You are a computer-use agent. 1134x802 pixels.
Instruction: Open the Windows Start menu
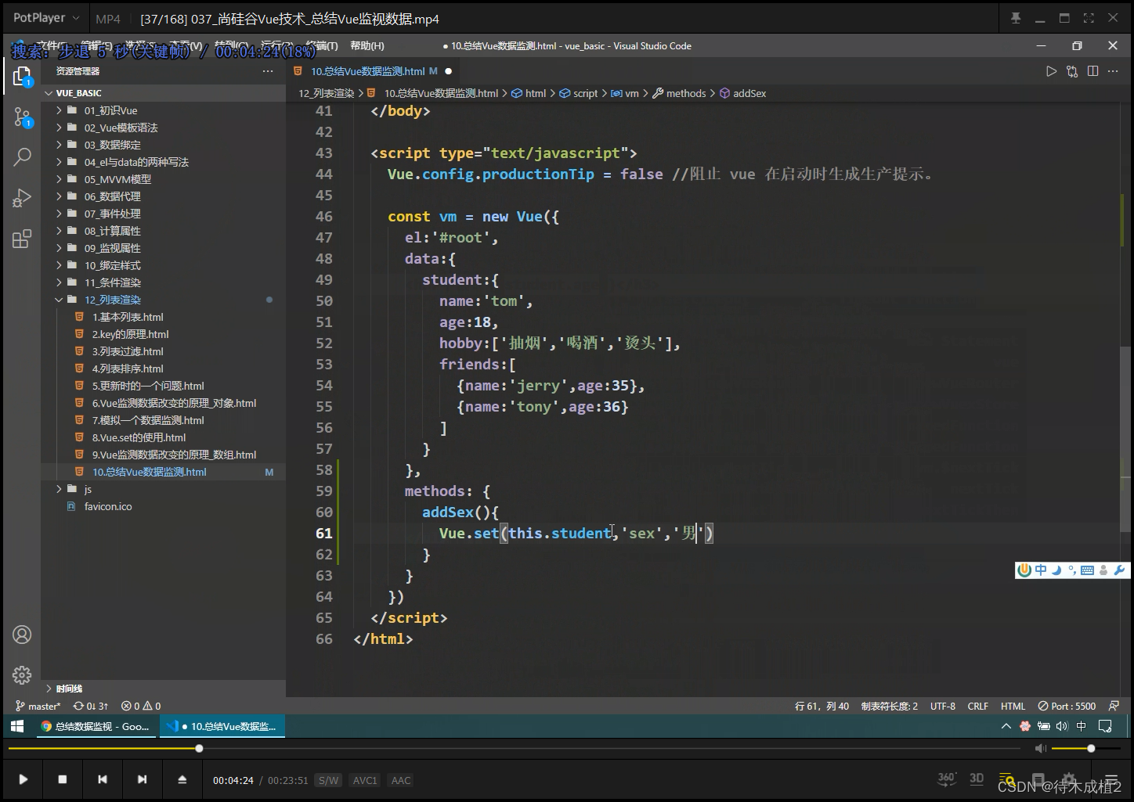point(16,726)
